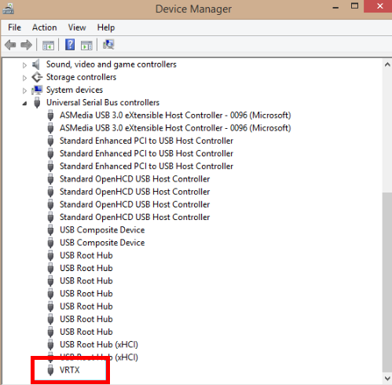Click the Show/Hide Console Tree toolbar icon
This screenshot has height=385, width=392.
[x=48, y=45]
